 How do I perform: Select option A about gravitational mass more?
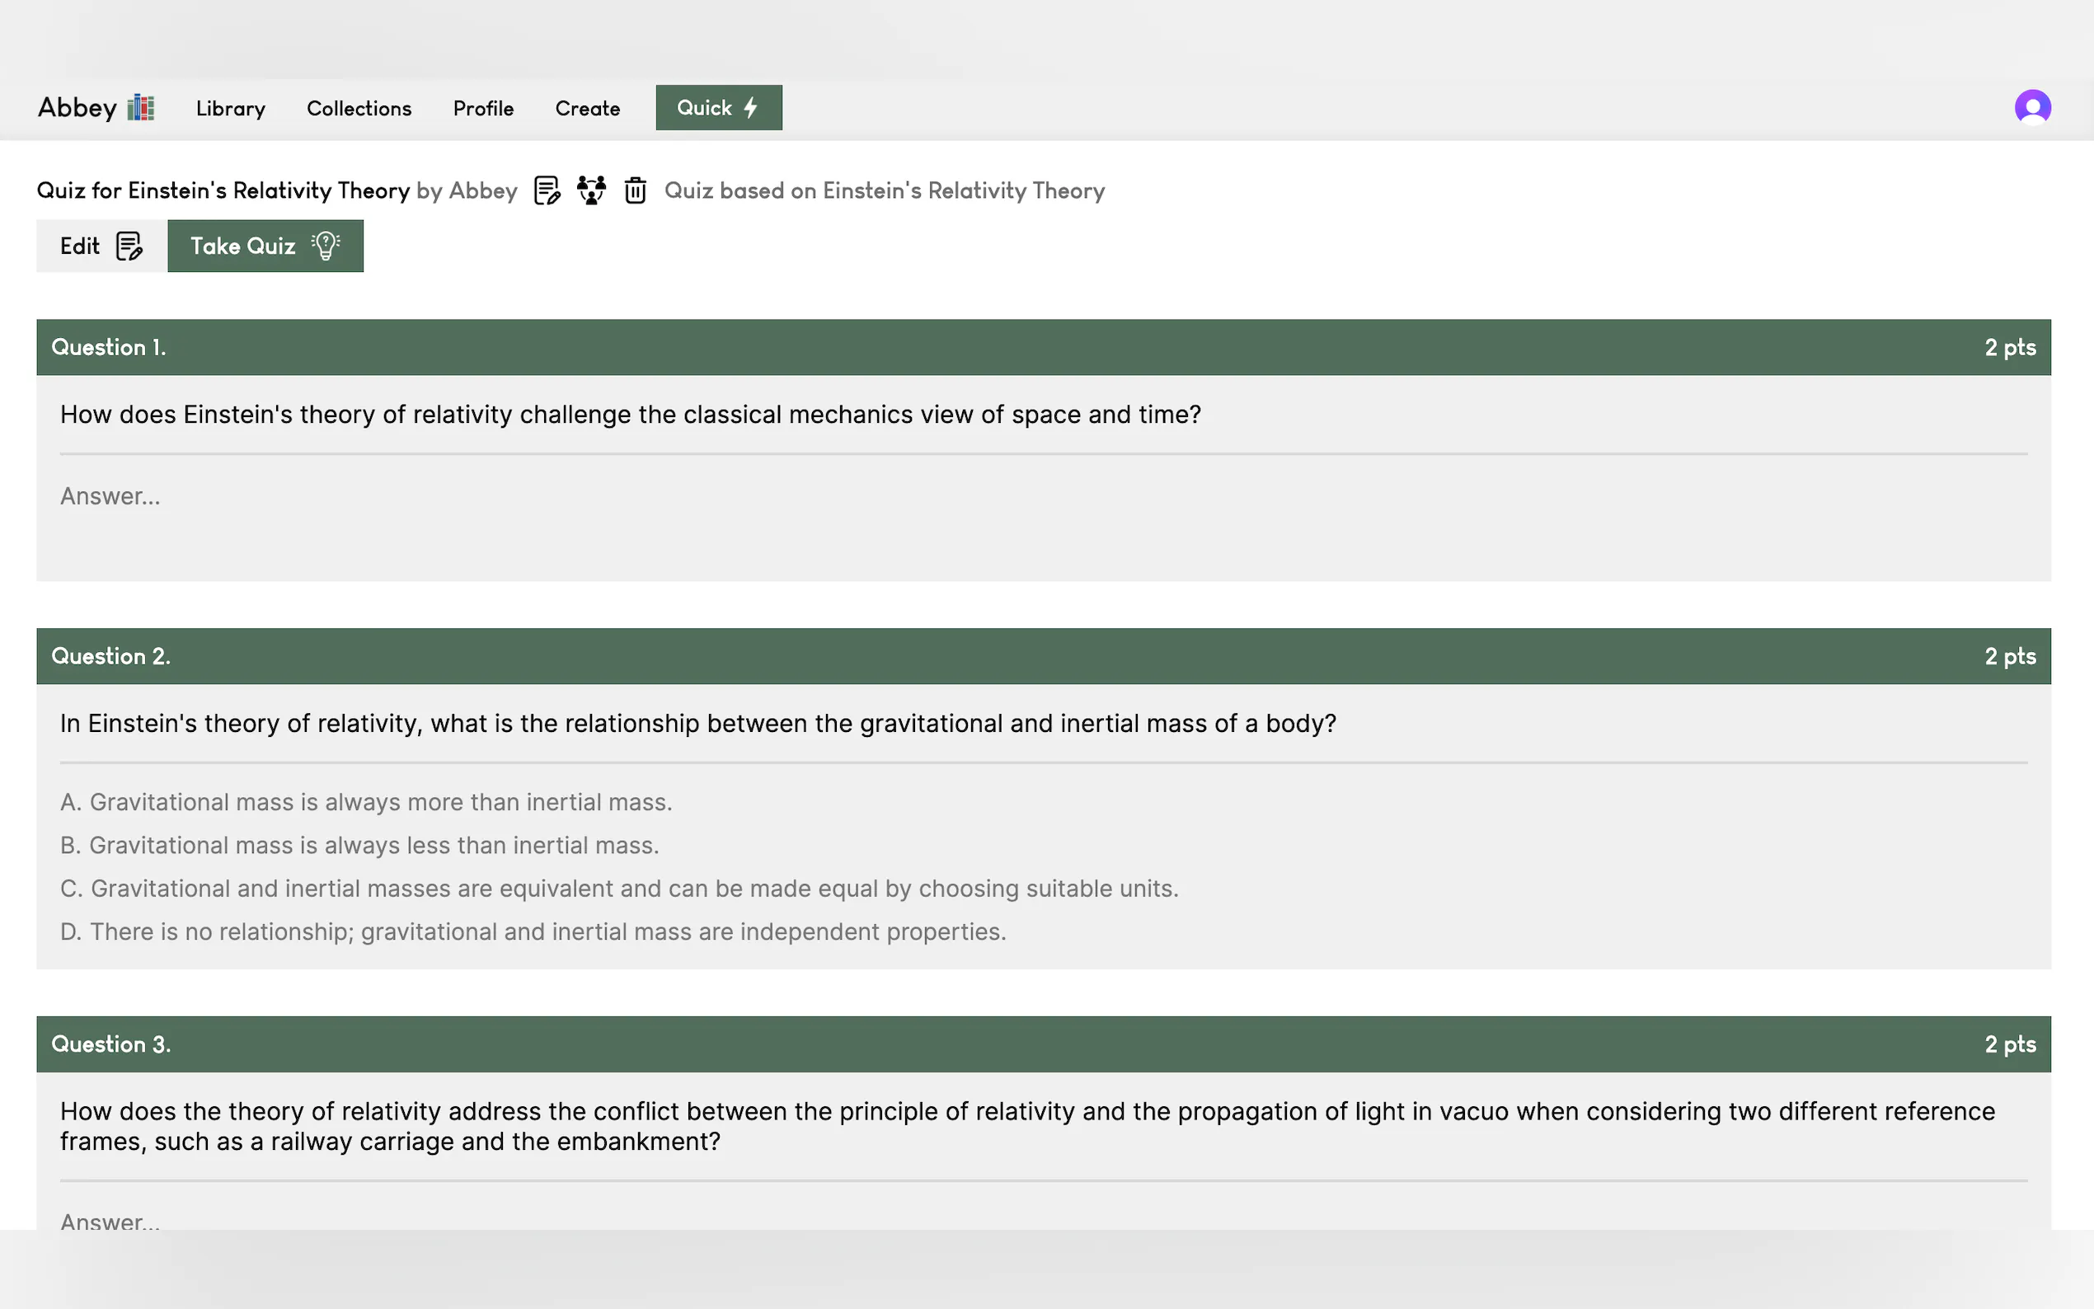(x=365, y=802)
